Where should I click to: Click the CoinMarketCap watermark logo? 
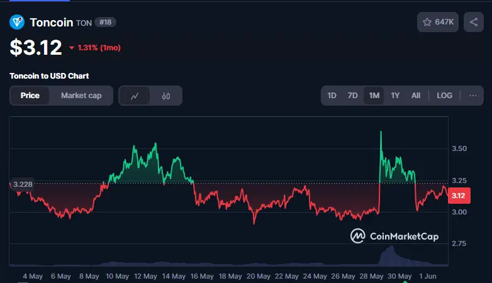[x=394, y=236]
